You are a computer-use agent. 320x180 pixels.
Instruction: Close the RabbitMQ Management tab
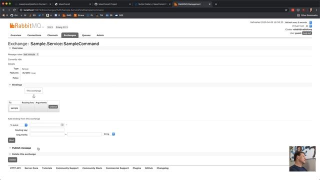pos(209,4)
